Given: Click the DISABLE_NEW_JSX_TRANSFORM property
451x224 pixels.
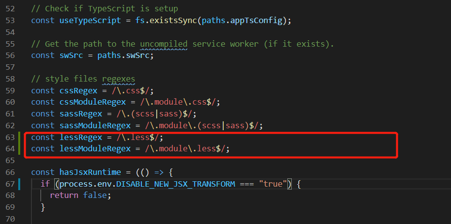Looking at the screenshot, I should (x=176, y=184).
